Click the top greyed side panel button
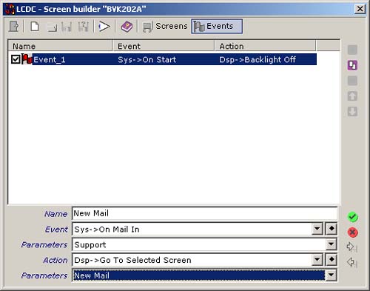 (352, 50)
